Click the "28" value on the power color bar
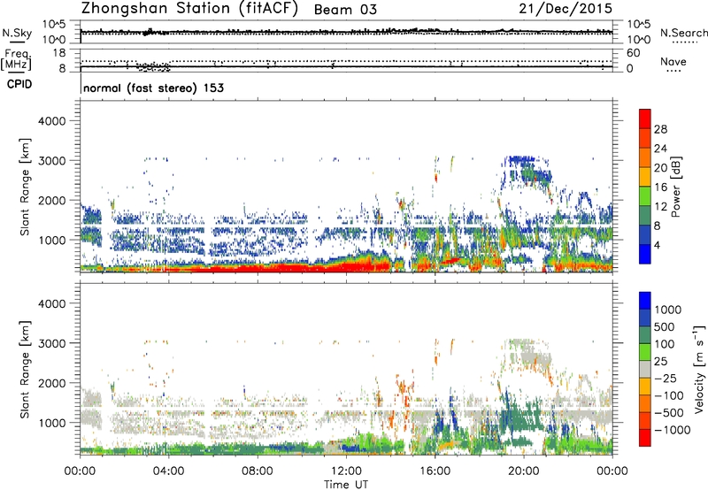 (x=660, y=129)
